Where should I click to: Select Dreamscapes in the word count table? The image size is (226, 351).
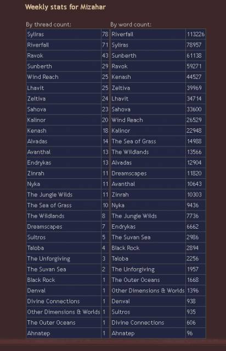point(129,173)
